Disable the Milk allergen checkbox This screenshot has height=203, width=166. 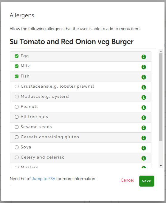pos(17,66)
